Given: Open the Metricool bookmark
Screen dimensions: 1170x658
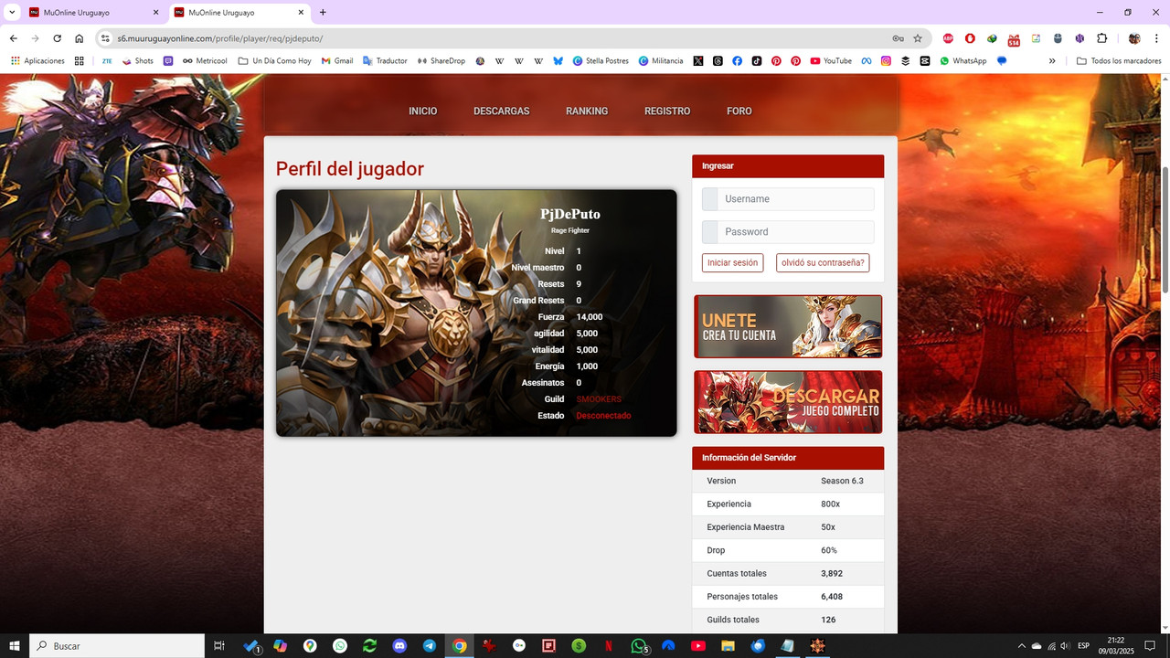Looking at the screenshot, I should pyautogui.click(x=205, y=61).
